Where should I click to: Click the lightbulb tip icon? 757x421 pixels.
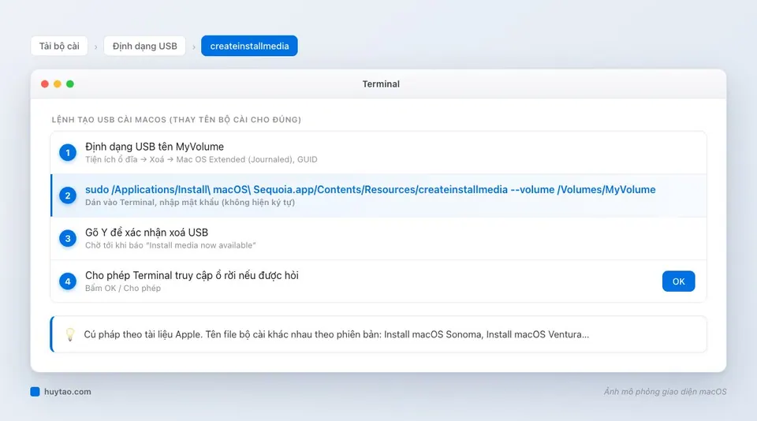pyautogui.click(x=70, y=334)
